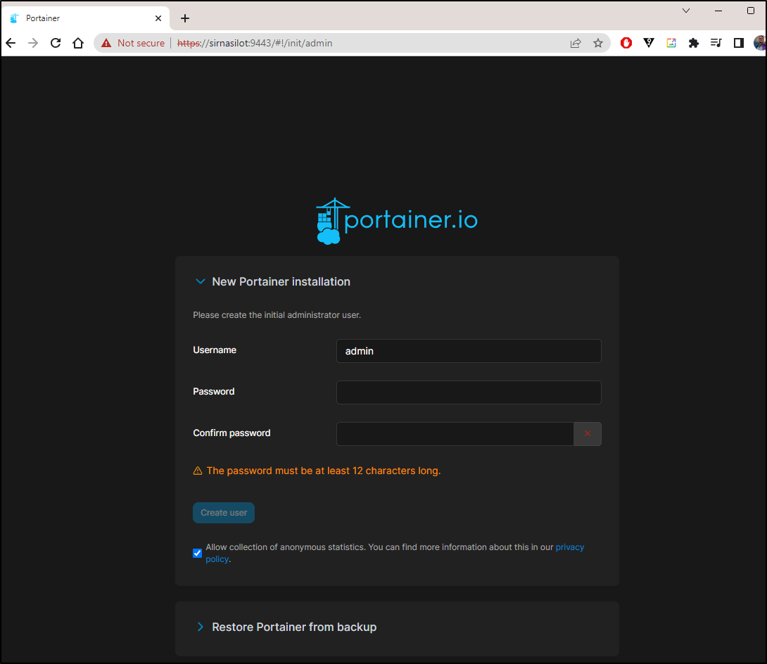
Task: Go back using the browser back arrow
Action: pos(11,43)
